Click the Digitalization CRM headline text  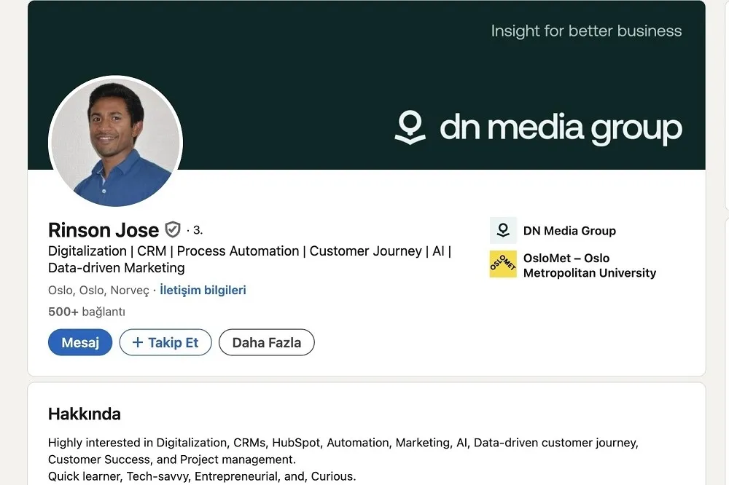click(x=249, y=259)
